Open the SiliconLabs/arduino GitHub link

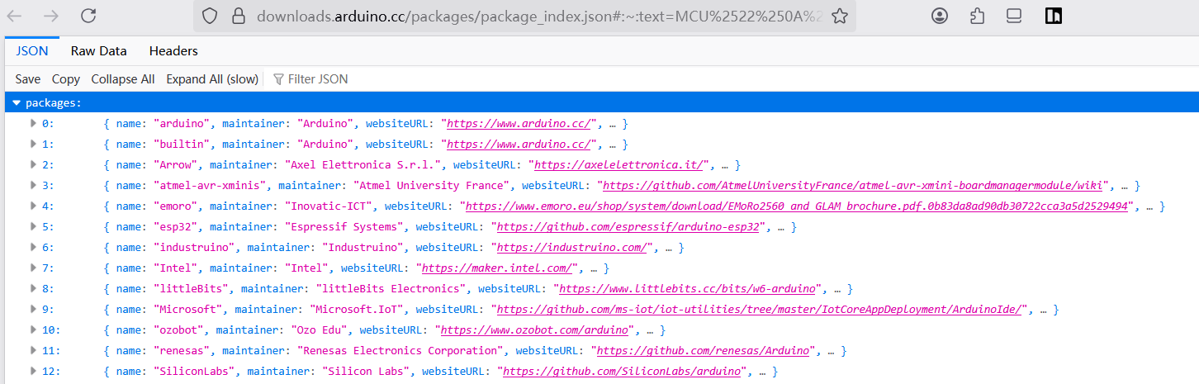pos(622,372)
